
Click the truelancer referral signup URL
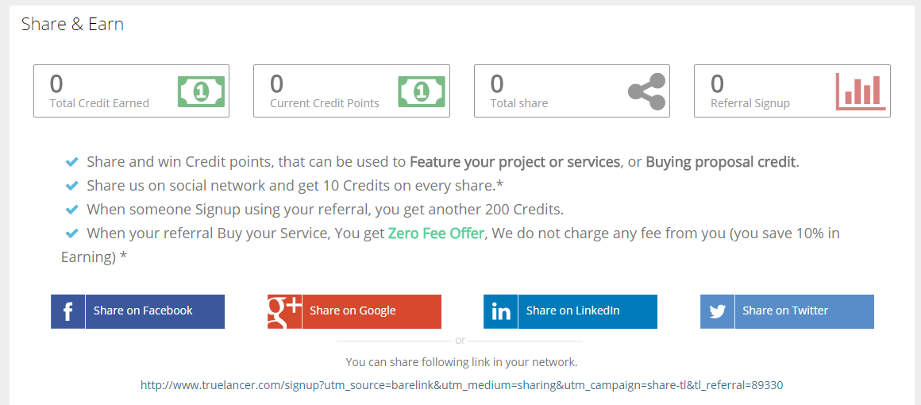(x=461, y=385)
